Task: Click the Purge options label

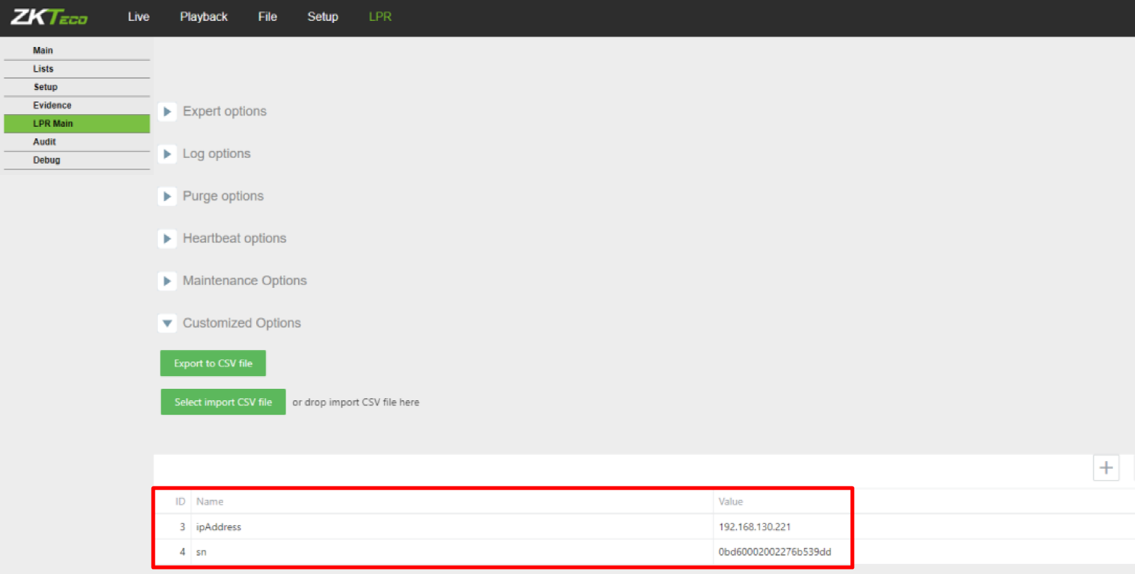Action: tap(223, 197)
